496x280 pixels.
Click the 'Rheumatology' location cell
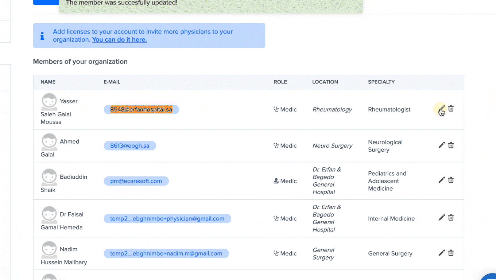point(332,109)
